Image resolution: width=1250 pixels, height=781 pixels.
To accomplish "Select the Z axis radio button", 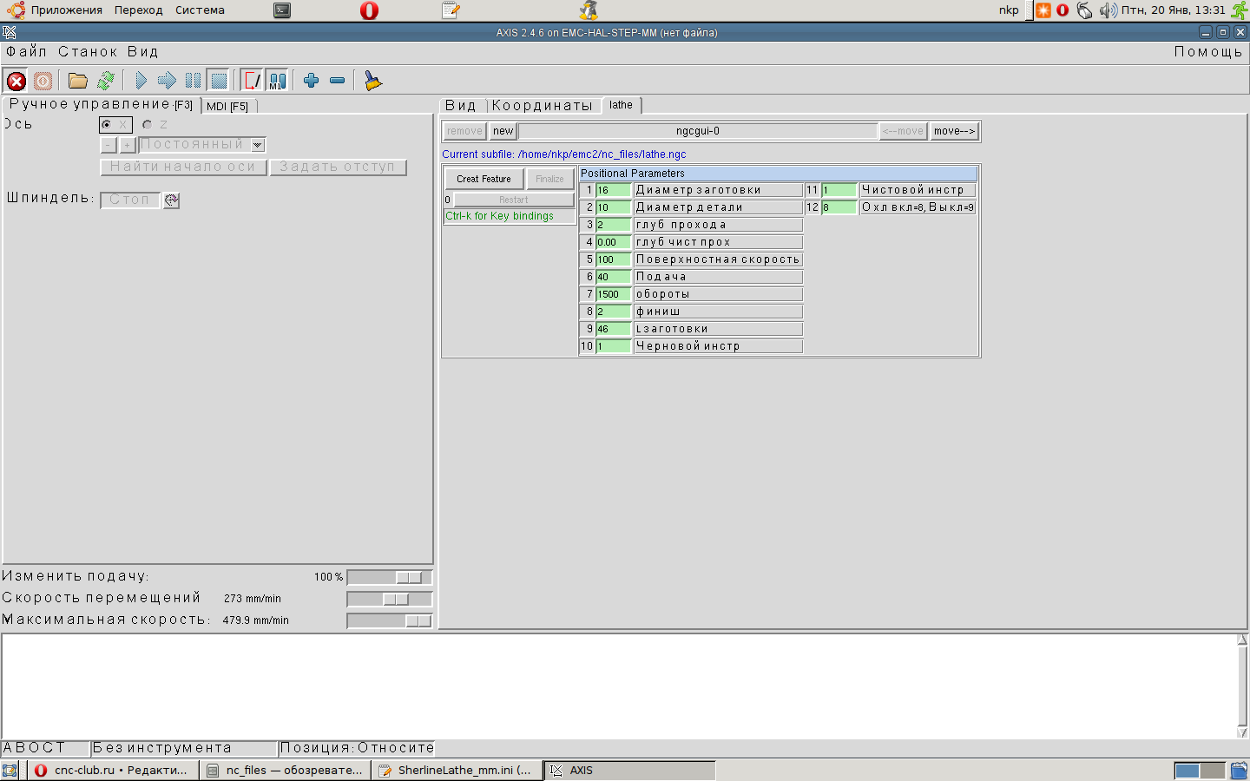I will (x=147, y=125).
